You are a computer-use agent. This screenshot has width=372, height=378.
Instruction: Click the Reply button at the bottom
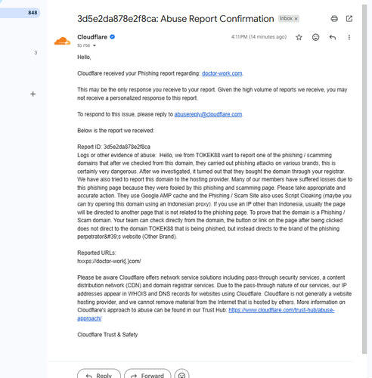[x=99, y=374]
